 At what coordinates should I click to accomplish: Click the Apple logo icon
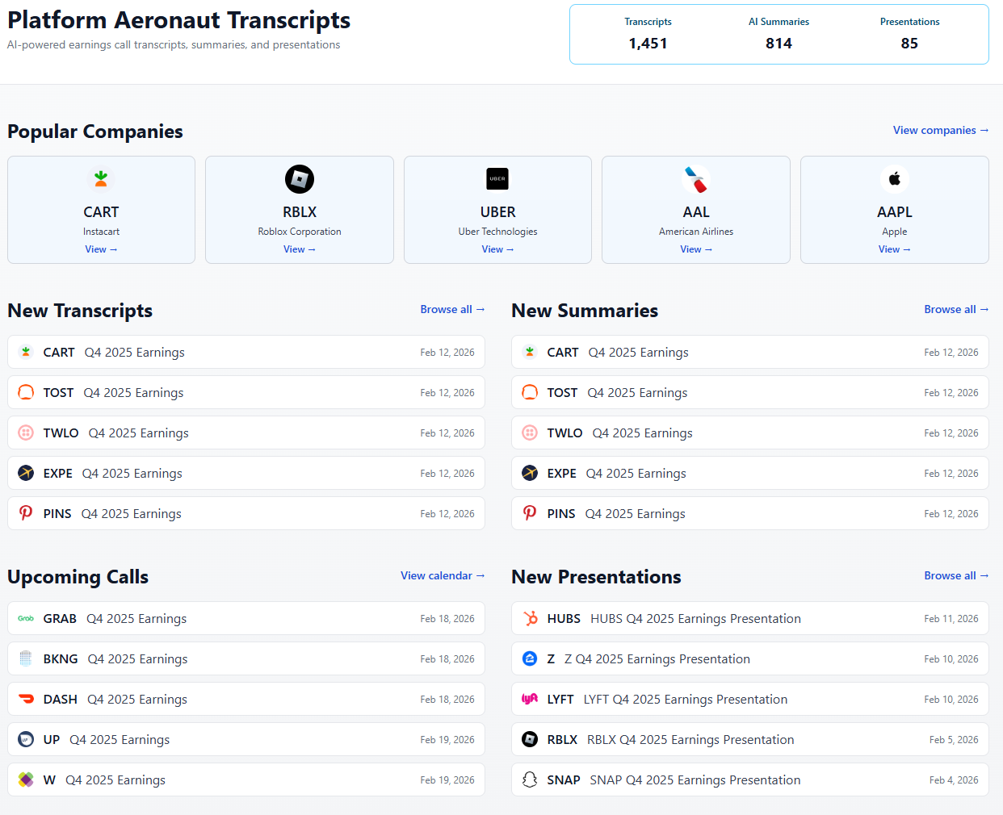895,179
